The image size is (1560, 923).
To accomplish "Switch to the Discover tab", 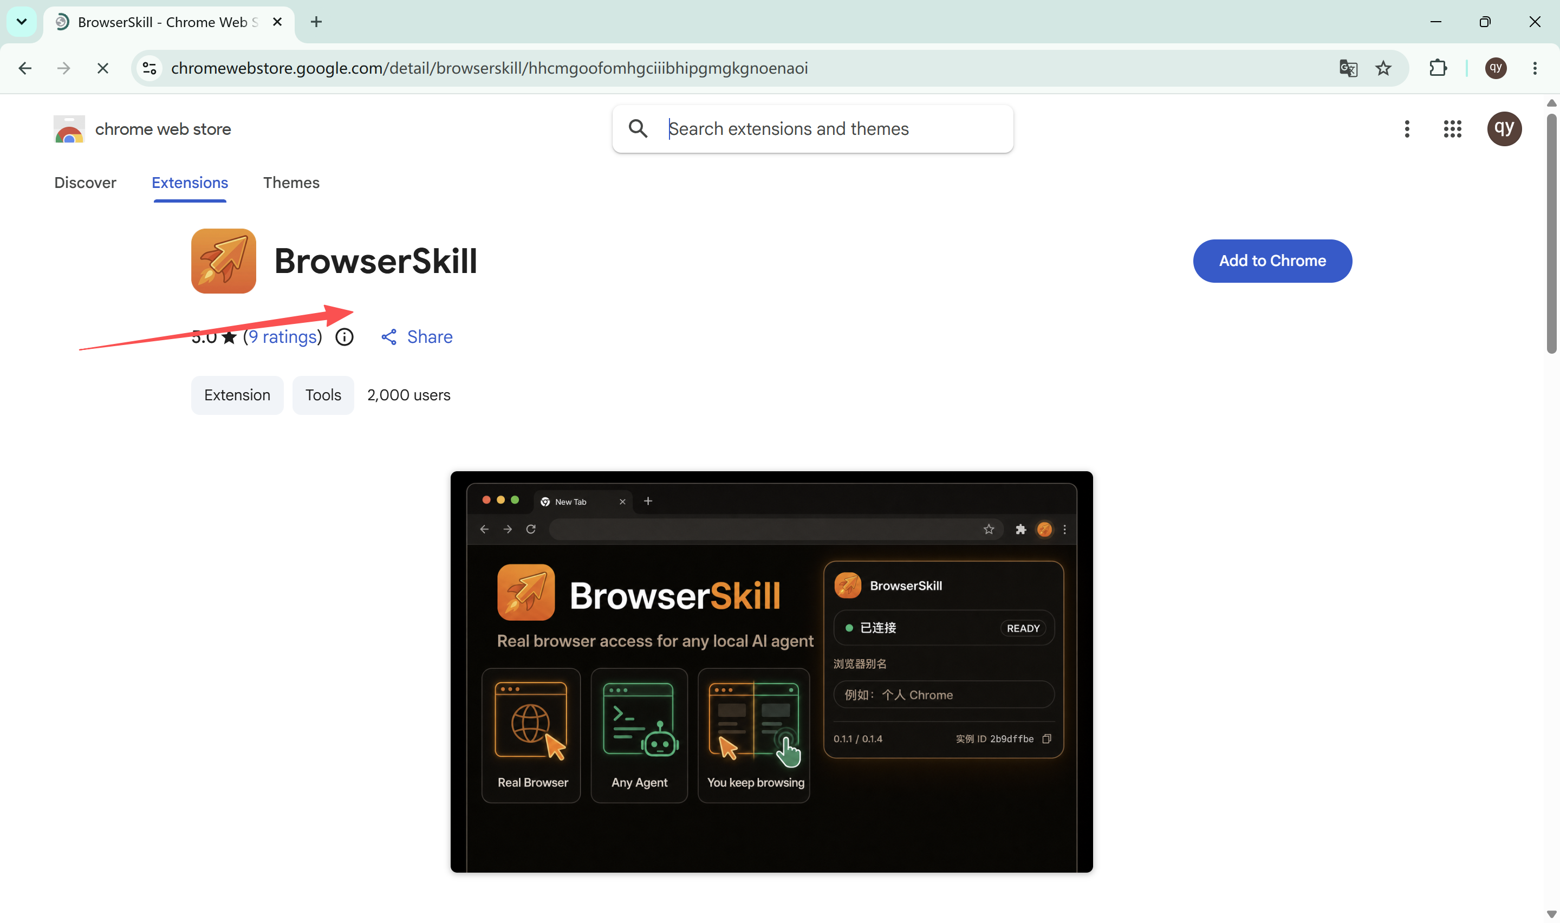I will click(x=85, y=182).
